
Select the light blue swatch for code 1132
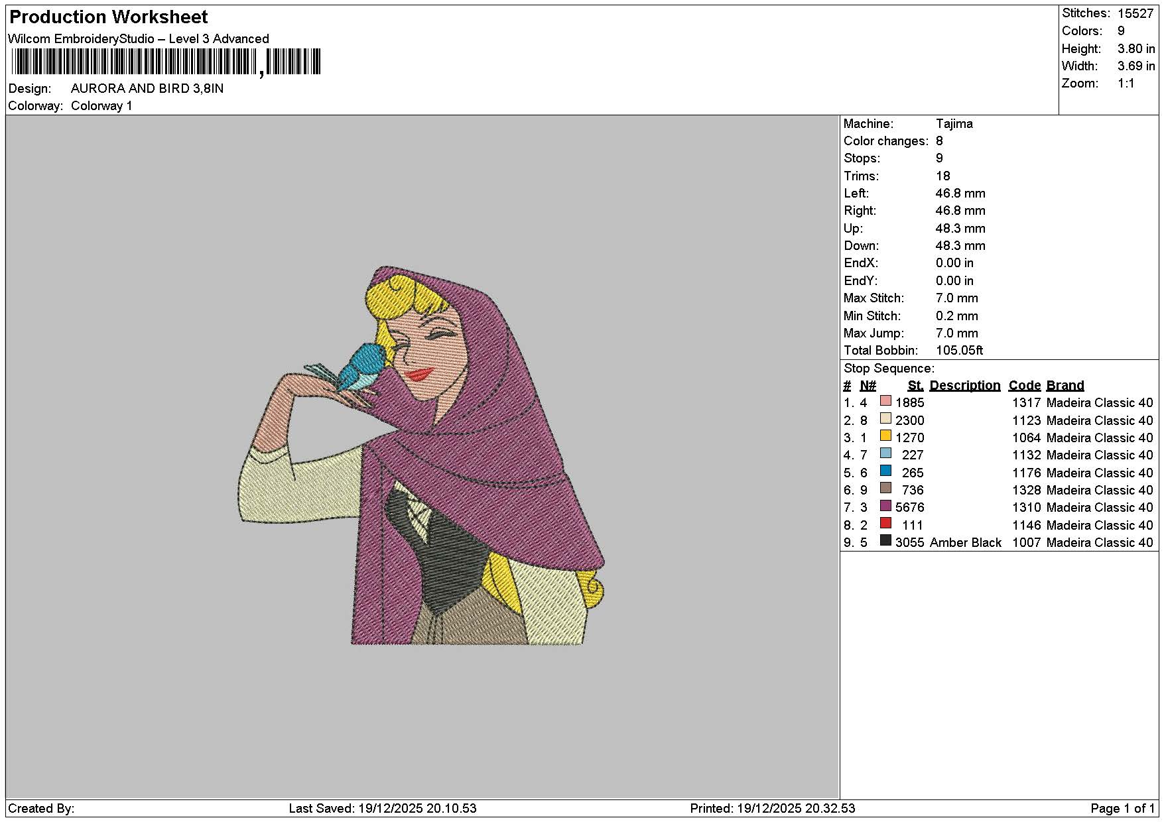(885, 453)
